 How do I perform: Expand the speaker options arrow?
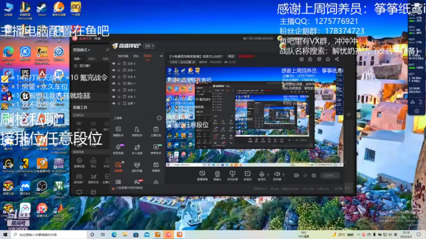pos(283,175)
